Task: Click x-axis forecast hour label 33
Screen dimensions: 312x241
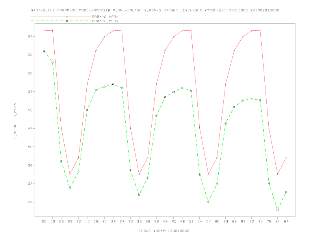Action: coord(139,221)
